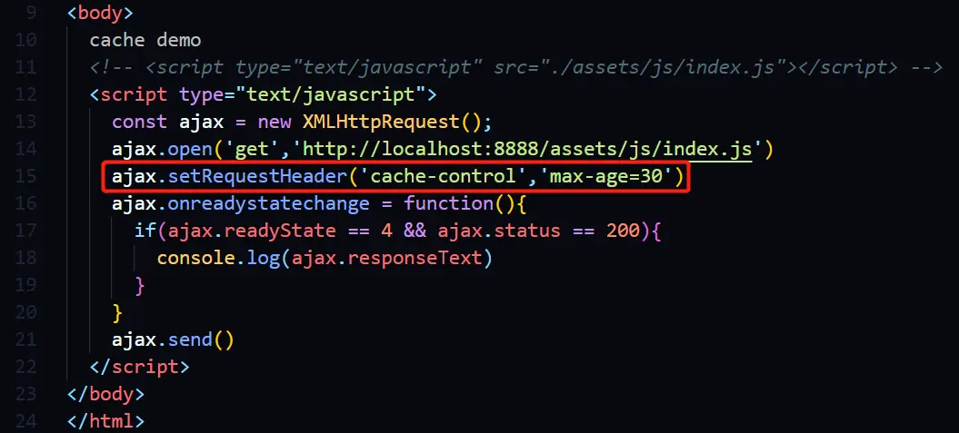This screenshot has width=959, height=433.
Task: Click the 'max-age=30' string value
Action: point(611,177)
